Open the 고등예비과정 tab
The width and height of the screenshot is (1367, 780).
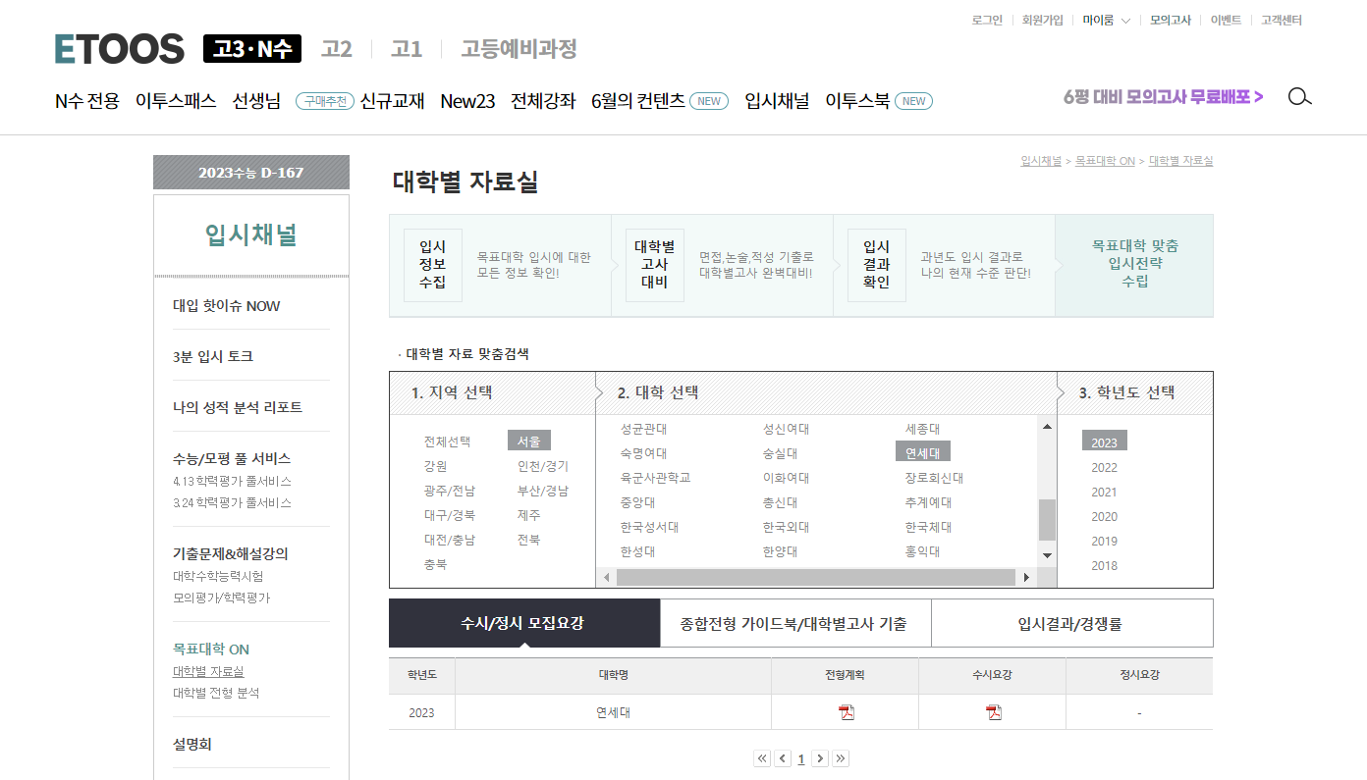pyautogui.click(x=519, y=49)
